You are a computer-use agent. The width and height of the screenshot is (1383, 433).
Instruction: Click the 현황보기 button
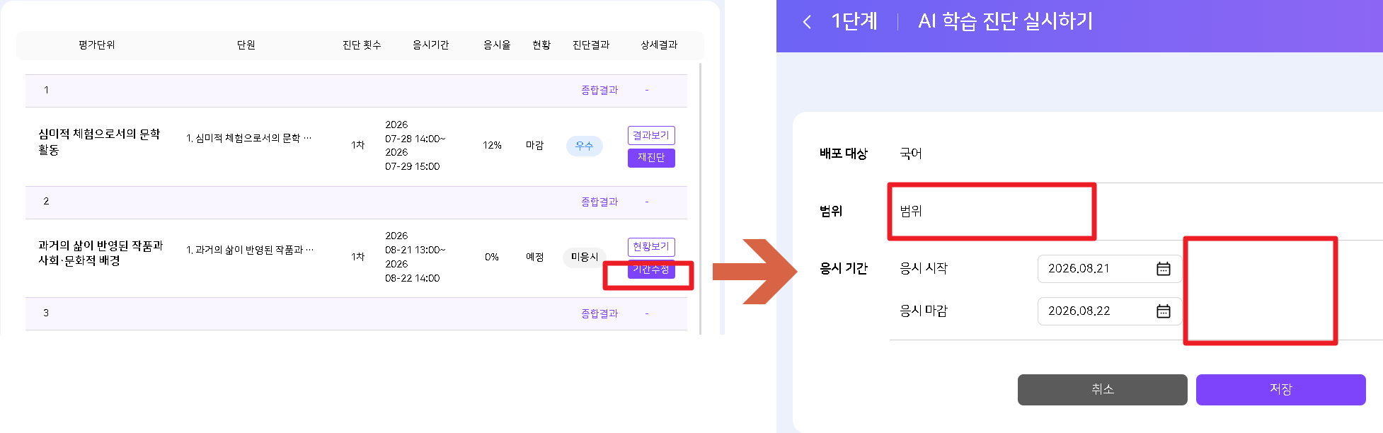click(651, 247)
